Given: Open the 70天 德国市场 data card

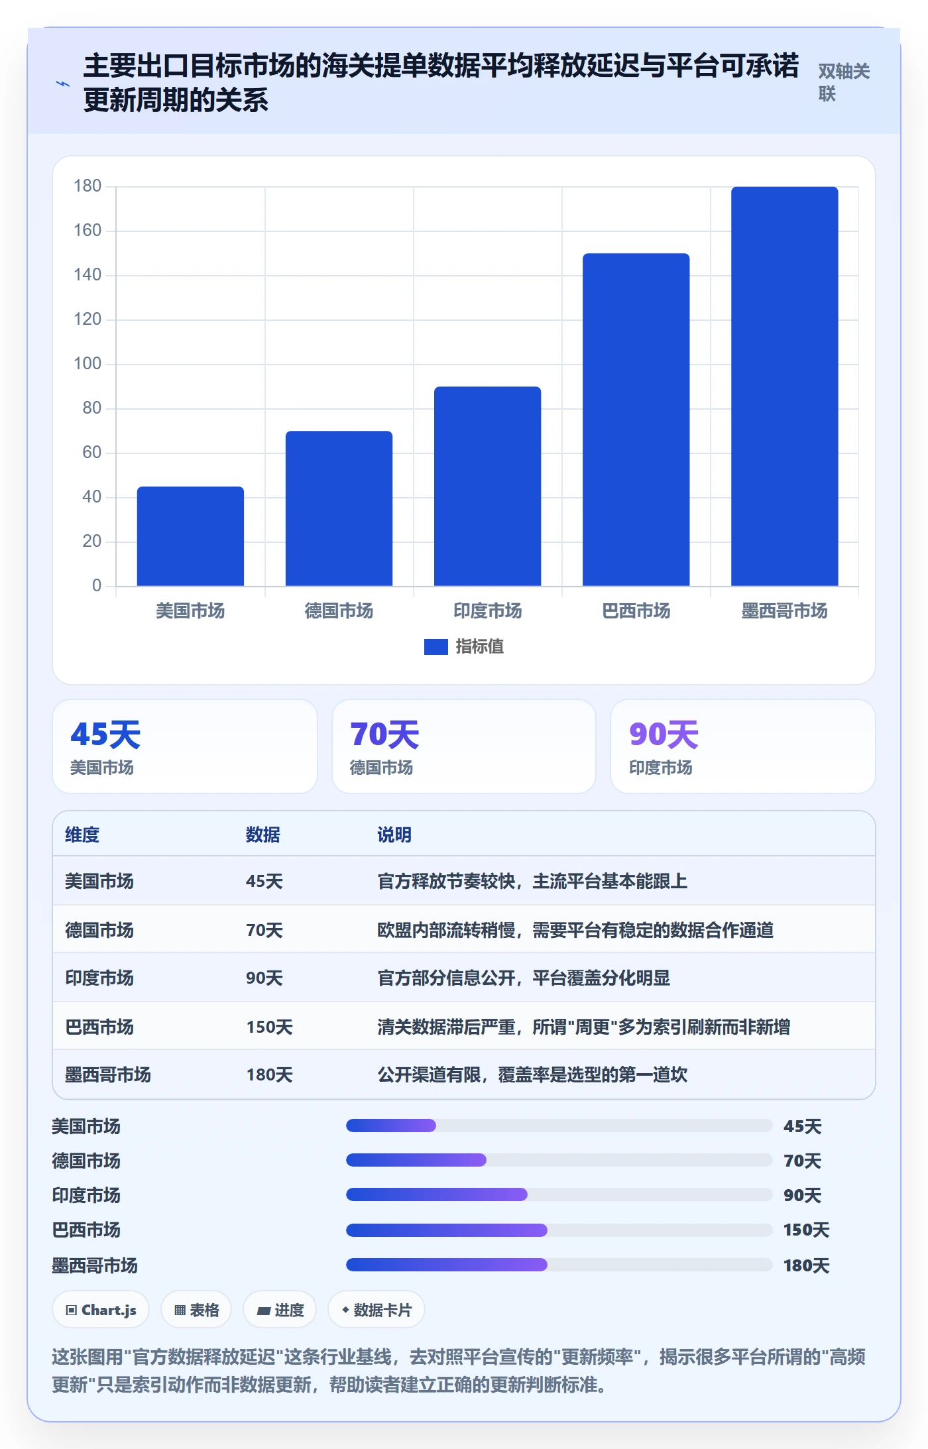Looking at the screenshot, I should tap(464, 746).
